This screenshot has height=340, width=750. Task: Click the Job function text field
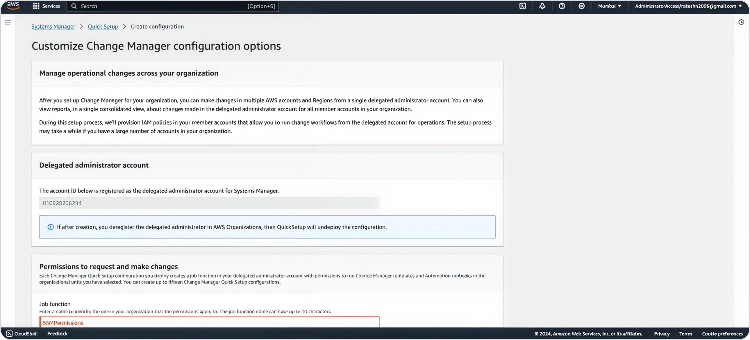click(x=209, y=322)
